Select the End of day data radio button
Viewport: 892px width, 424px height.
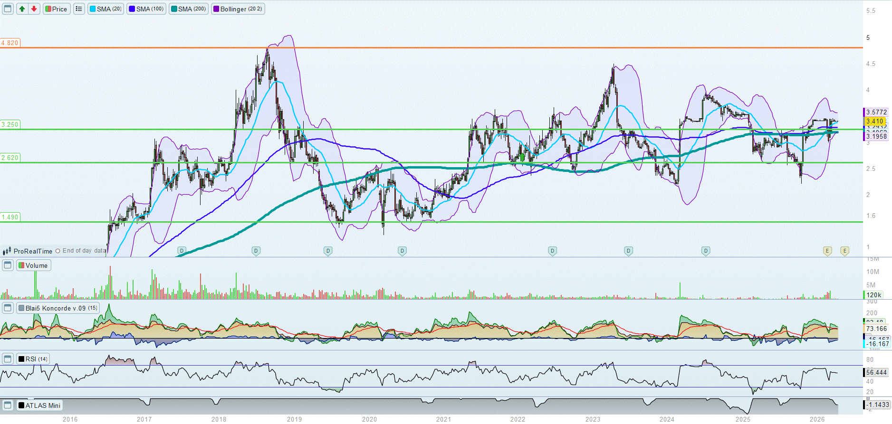[58, 251]
